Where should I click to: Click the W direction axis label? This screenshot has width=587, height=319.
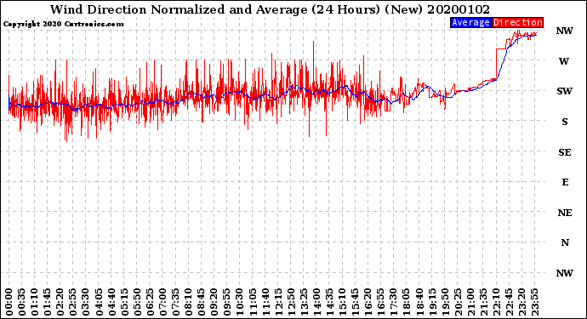pyautogui.click(x=564, y=61)
